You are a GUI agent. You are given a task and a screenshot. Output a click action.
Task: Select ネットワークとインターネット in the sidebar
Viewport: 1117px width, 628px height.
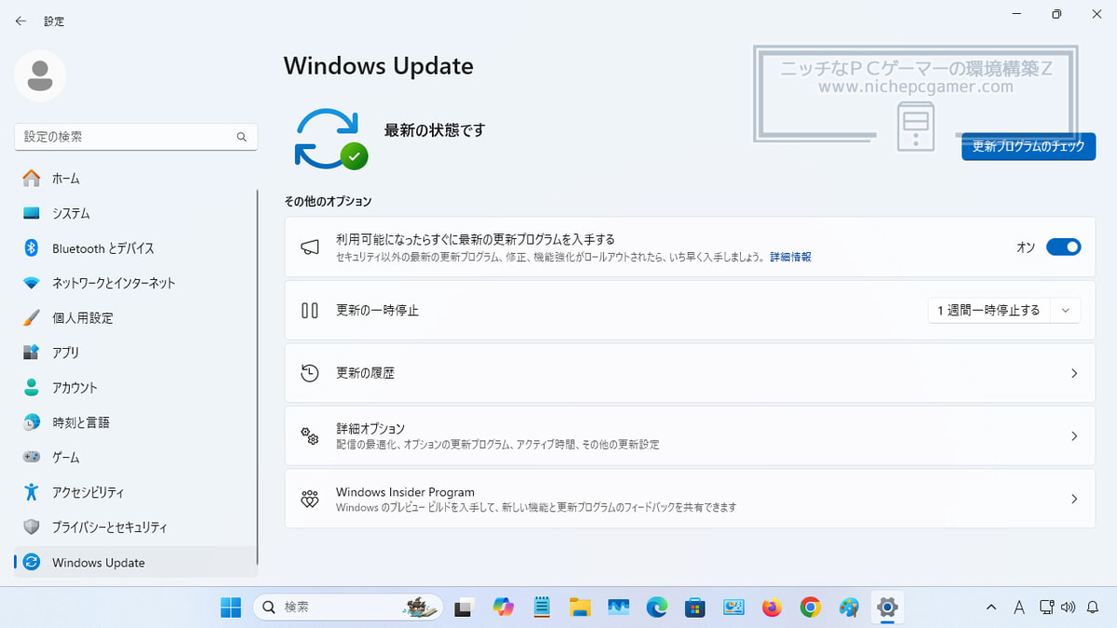135,283
